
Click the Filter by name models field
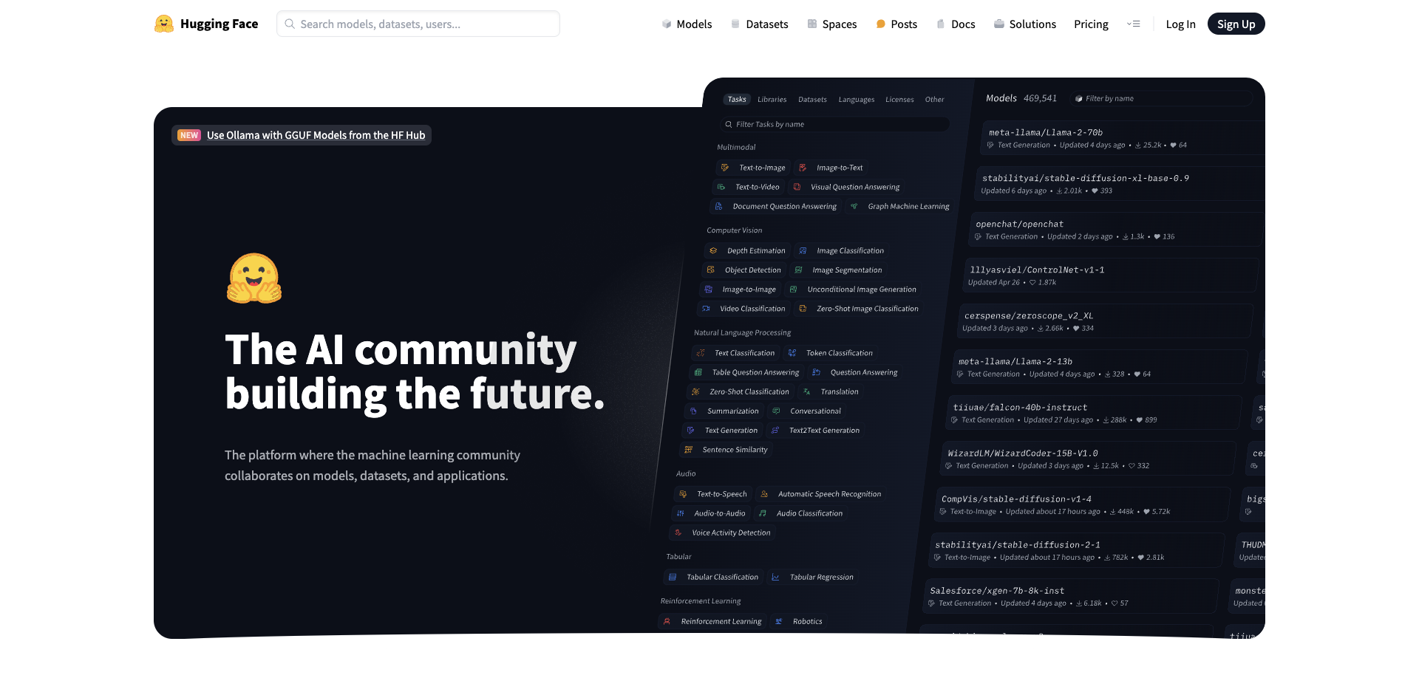pos(1160,98)
